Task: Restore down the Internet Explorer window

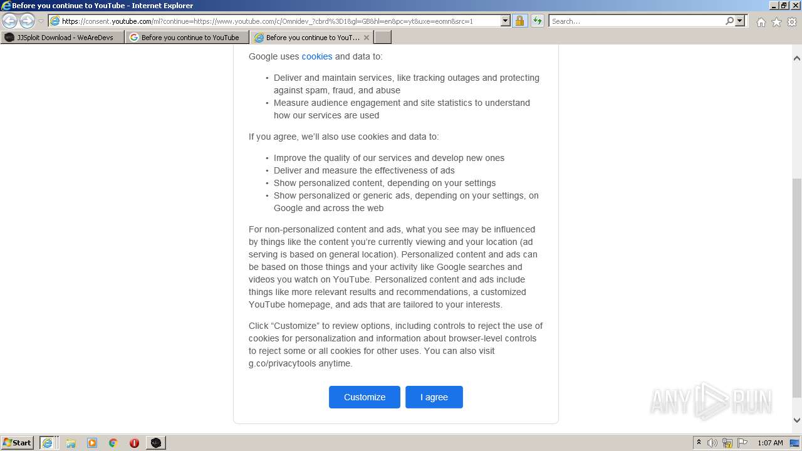Action: [784, 6]
